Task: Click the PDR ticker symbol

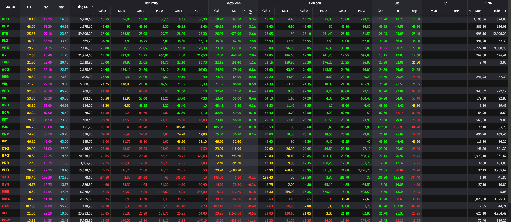Action: point(5,163)
